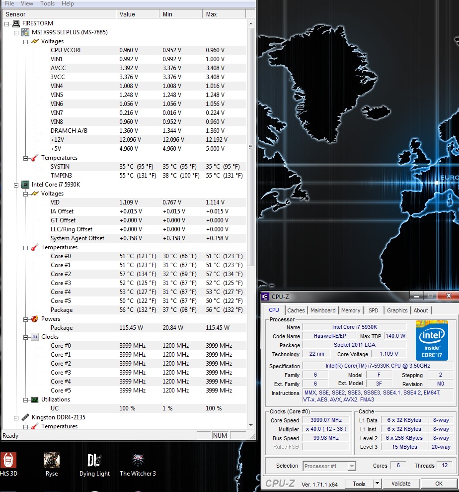This screenshot has width=459, height=492.
Task: Click the Tools button in CPU-Z
Action: coord(359,484)
